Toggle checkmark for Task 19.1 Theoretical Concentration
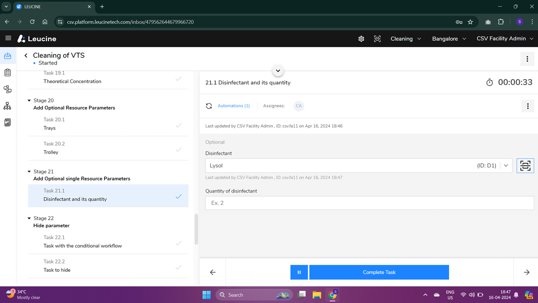538x303 pixels. [x=179, y=78]
